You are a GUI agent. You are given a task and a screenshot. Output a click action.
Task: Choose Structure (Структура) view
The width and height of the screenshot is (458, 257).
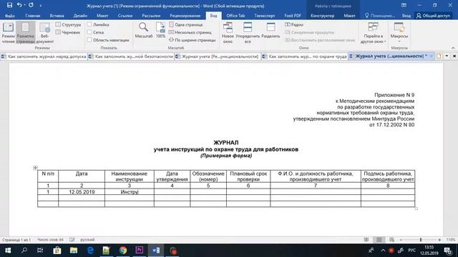pos(69,25)
